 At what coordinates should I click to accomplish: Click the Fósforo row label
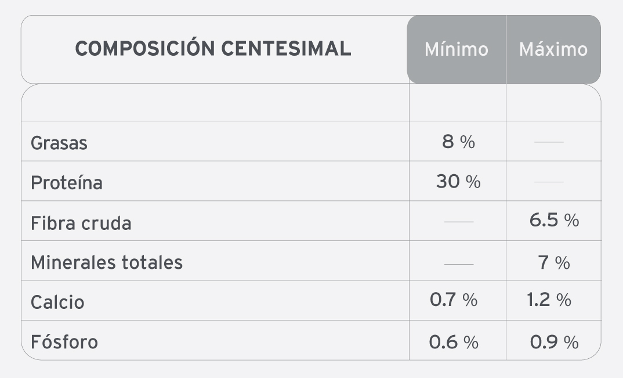click(x=64, y=342)
